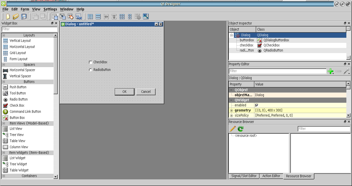Click OK button on the Dialog form
Image resolution: width=352 pixels, height=186 pixels.
pos(125,92)
